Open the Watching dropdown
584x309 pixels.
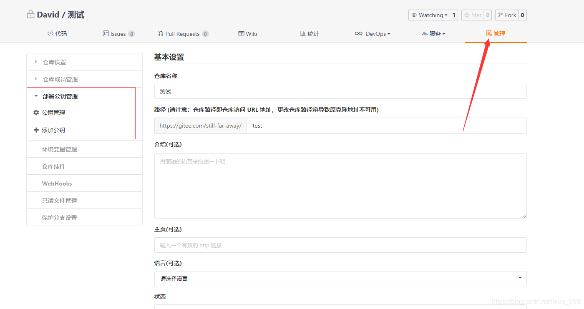point(429,15)
